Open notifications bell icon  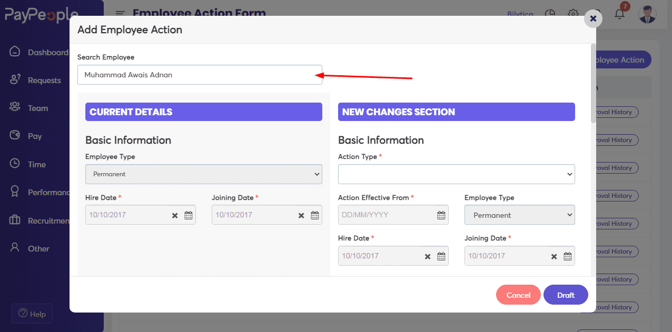(x=620, y=14)
